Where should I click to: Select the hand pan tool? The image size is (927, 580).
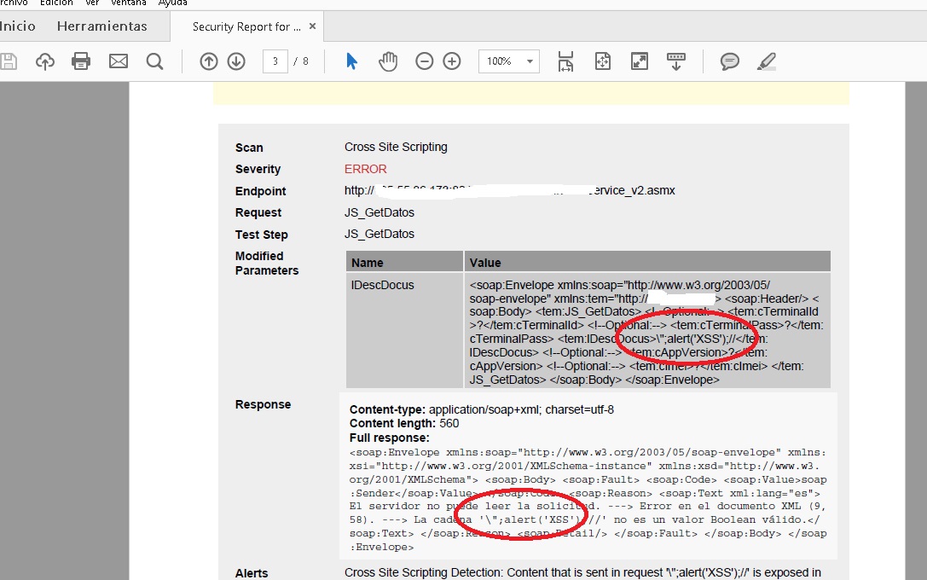(388, 61)
